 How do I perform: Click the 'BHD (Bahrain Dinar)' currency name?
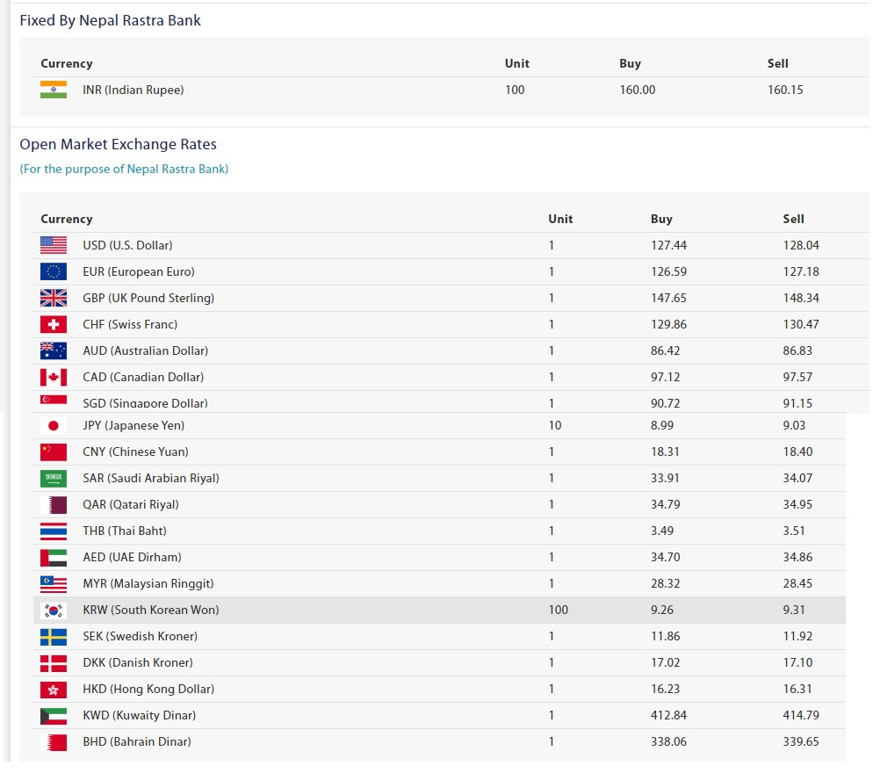coord(137,742)
